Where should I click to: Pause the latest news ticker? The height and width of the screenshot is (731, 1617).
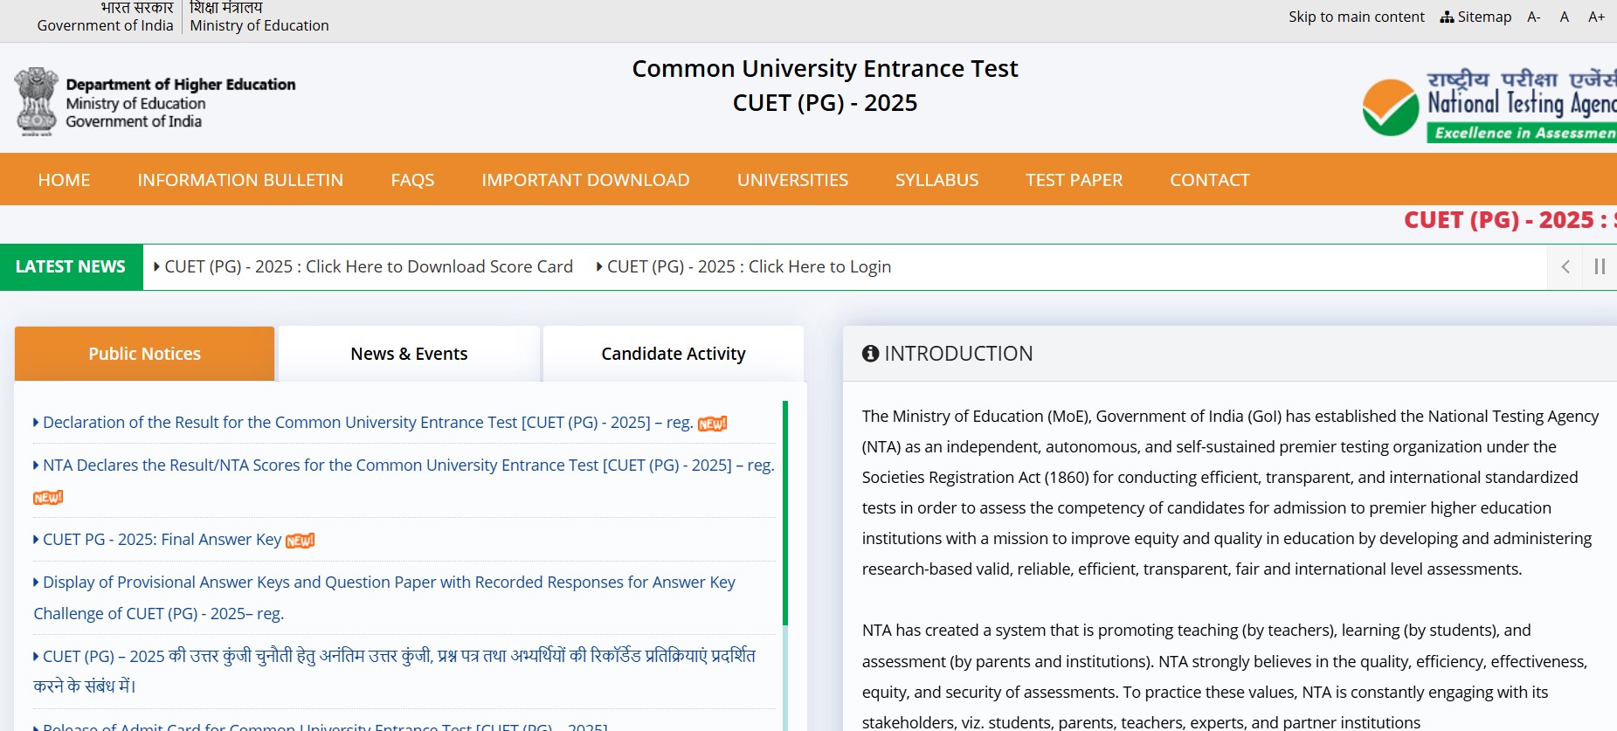tap(1600, 267)
